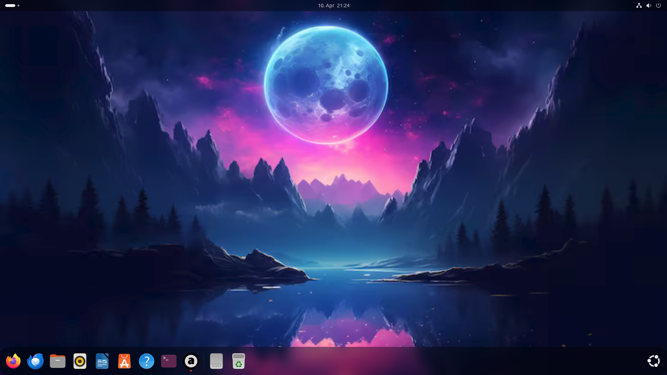667x375 pixels.
Task: Click the volume speaker icon
Action: click(648, 6)
